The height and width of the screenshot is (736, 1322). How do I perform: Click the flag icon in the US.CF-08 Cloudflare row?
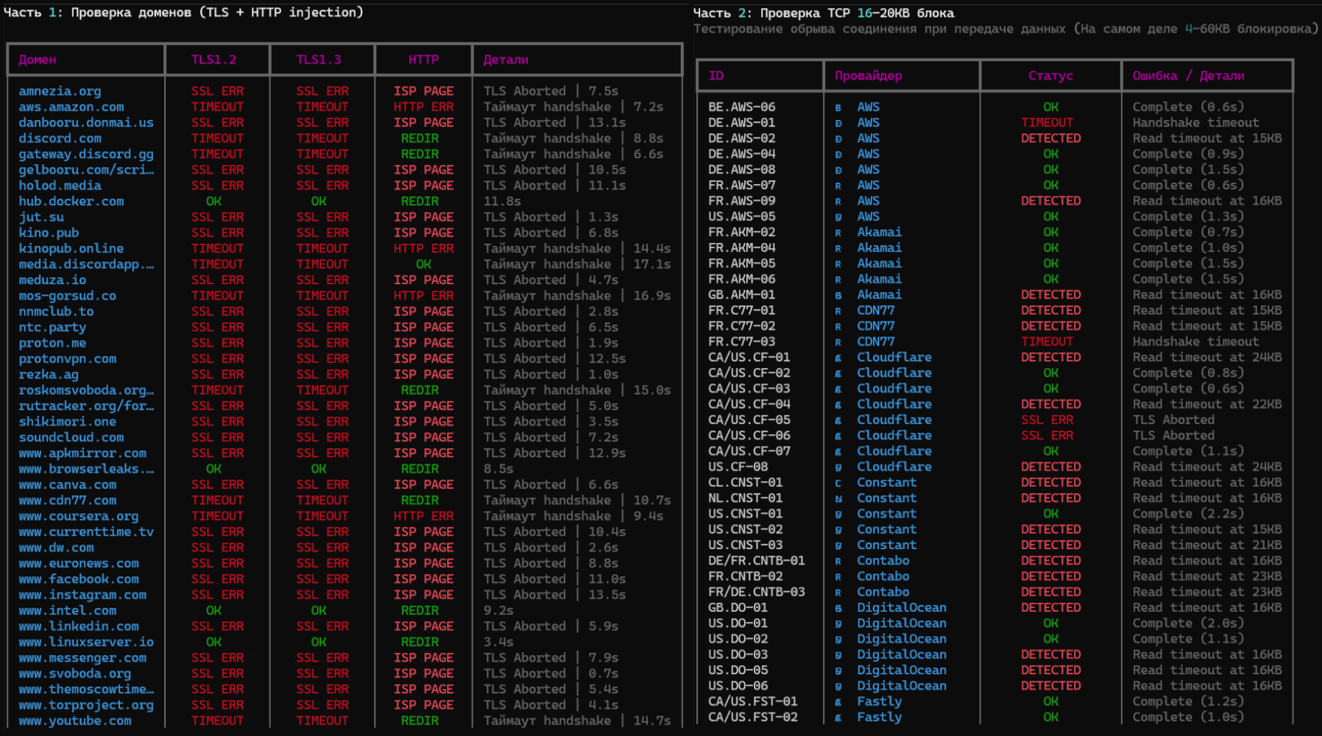(x=838, y=467)
